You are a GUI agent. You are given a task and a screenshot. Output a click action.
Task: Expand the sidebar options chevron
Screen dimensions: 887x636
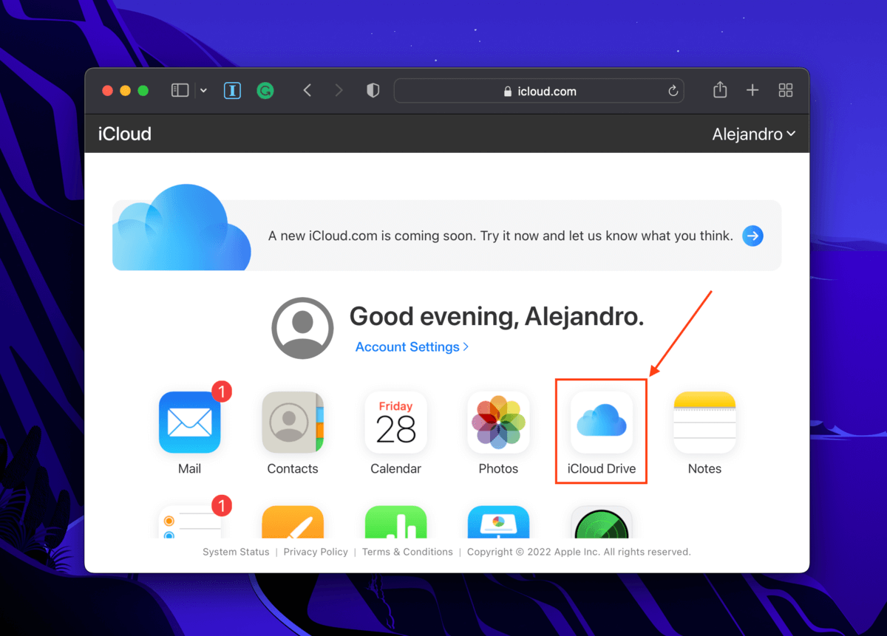pos(203,91)
